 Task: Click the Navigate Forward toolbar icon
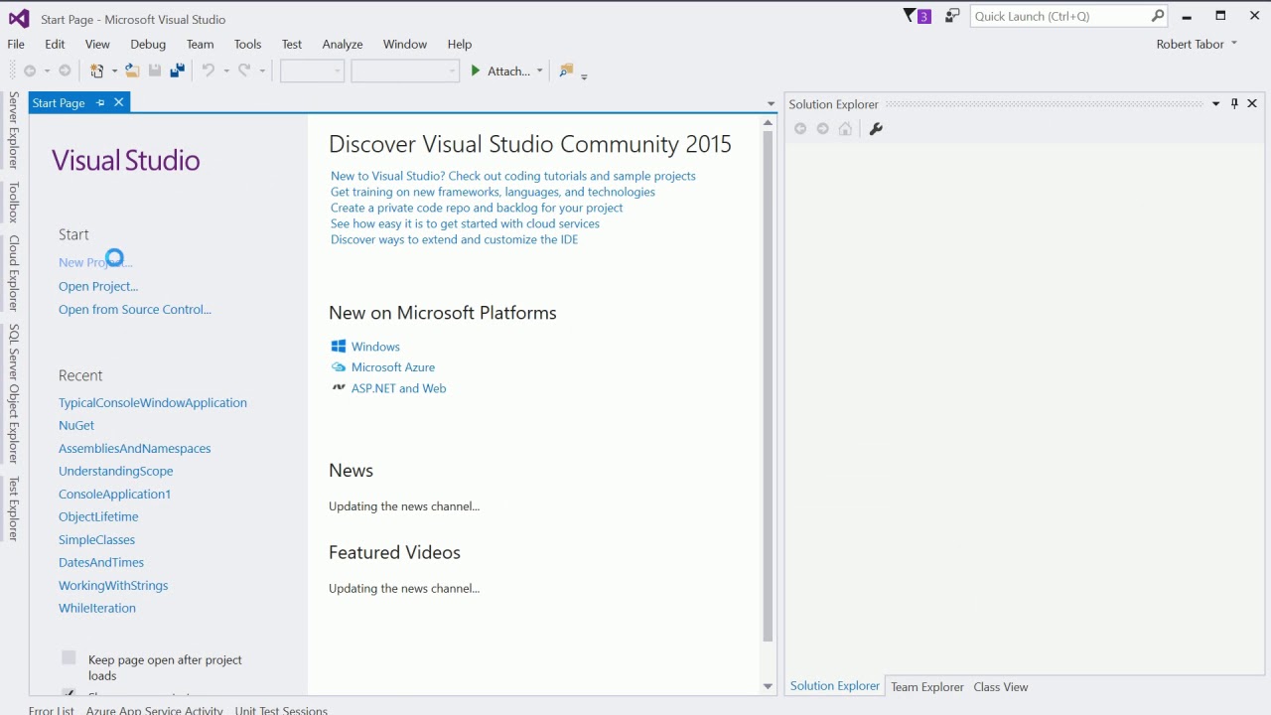click(x=65, y=71)
